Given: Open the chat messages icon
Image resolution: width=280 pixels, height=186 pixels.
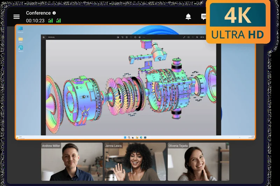Looking at the screenshot, I should 204,17.
